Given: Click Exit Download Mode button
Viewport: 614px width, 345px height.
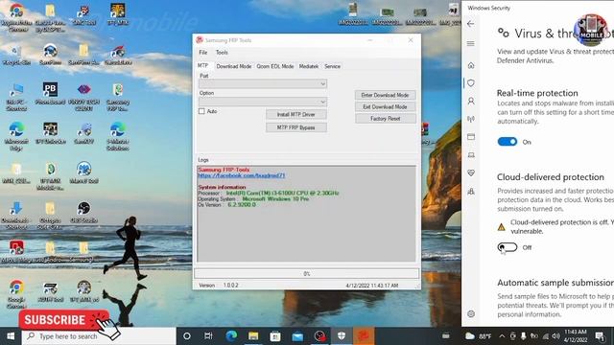Looking at the screenshot, I should pos(385,106).
